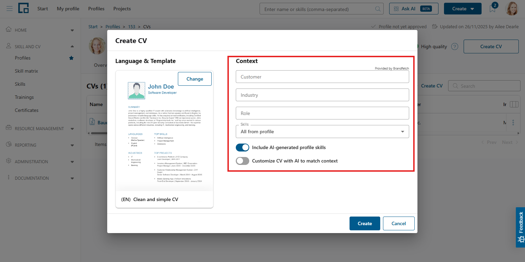Cancel the Create CV dialog
This screenshot has width=525, height=262.
point(399,223)
